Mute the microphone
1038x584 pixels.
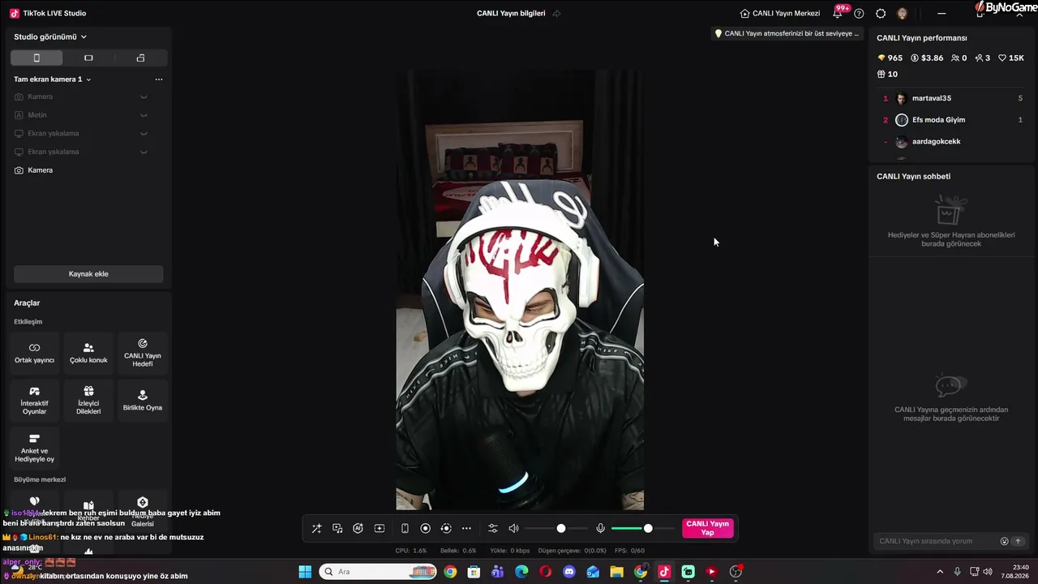tap(600, 528)
